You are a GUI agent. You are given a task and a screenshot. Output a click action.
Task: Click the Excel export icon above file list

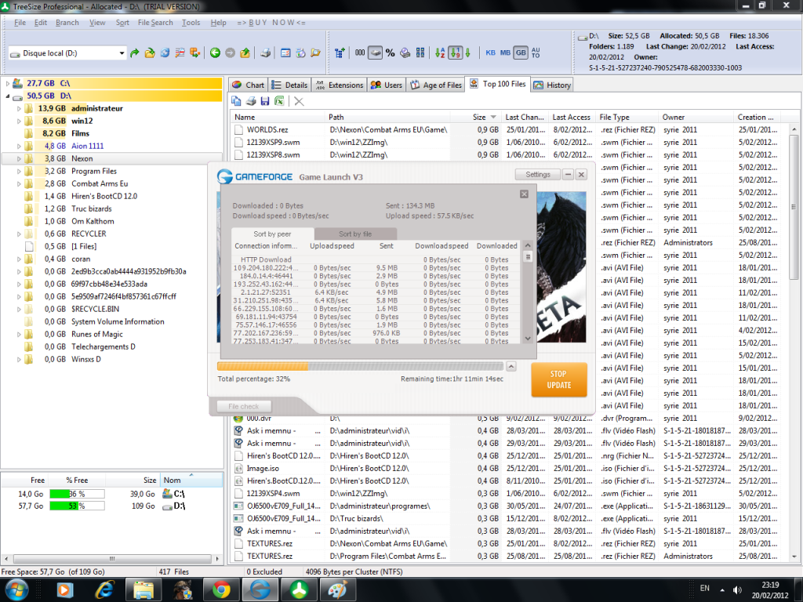[278, 101]
